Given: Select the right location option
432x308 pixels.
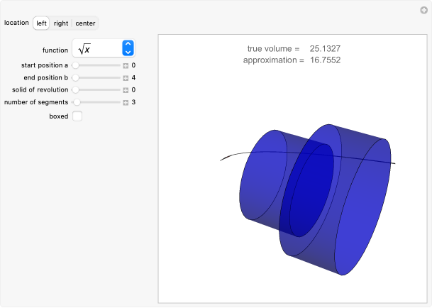Looking at the screenshot, I should click(61, 23).
